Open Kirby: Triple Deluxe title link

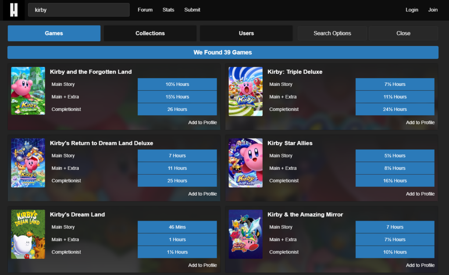295,72
